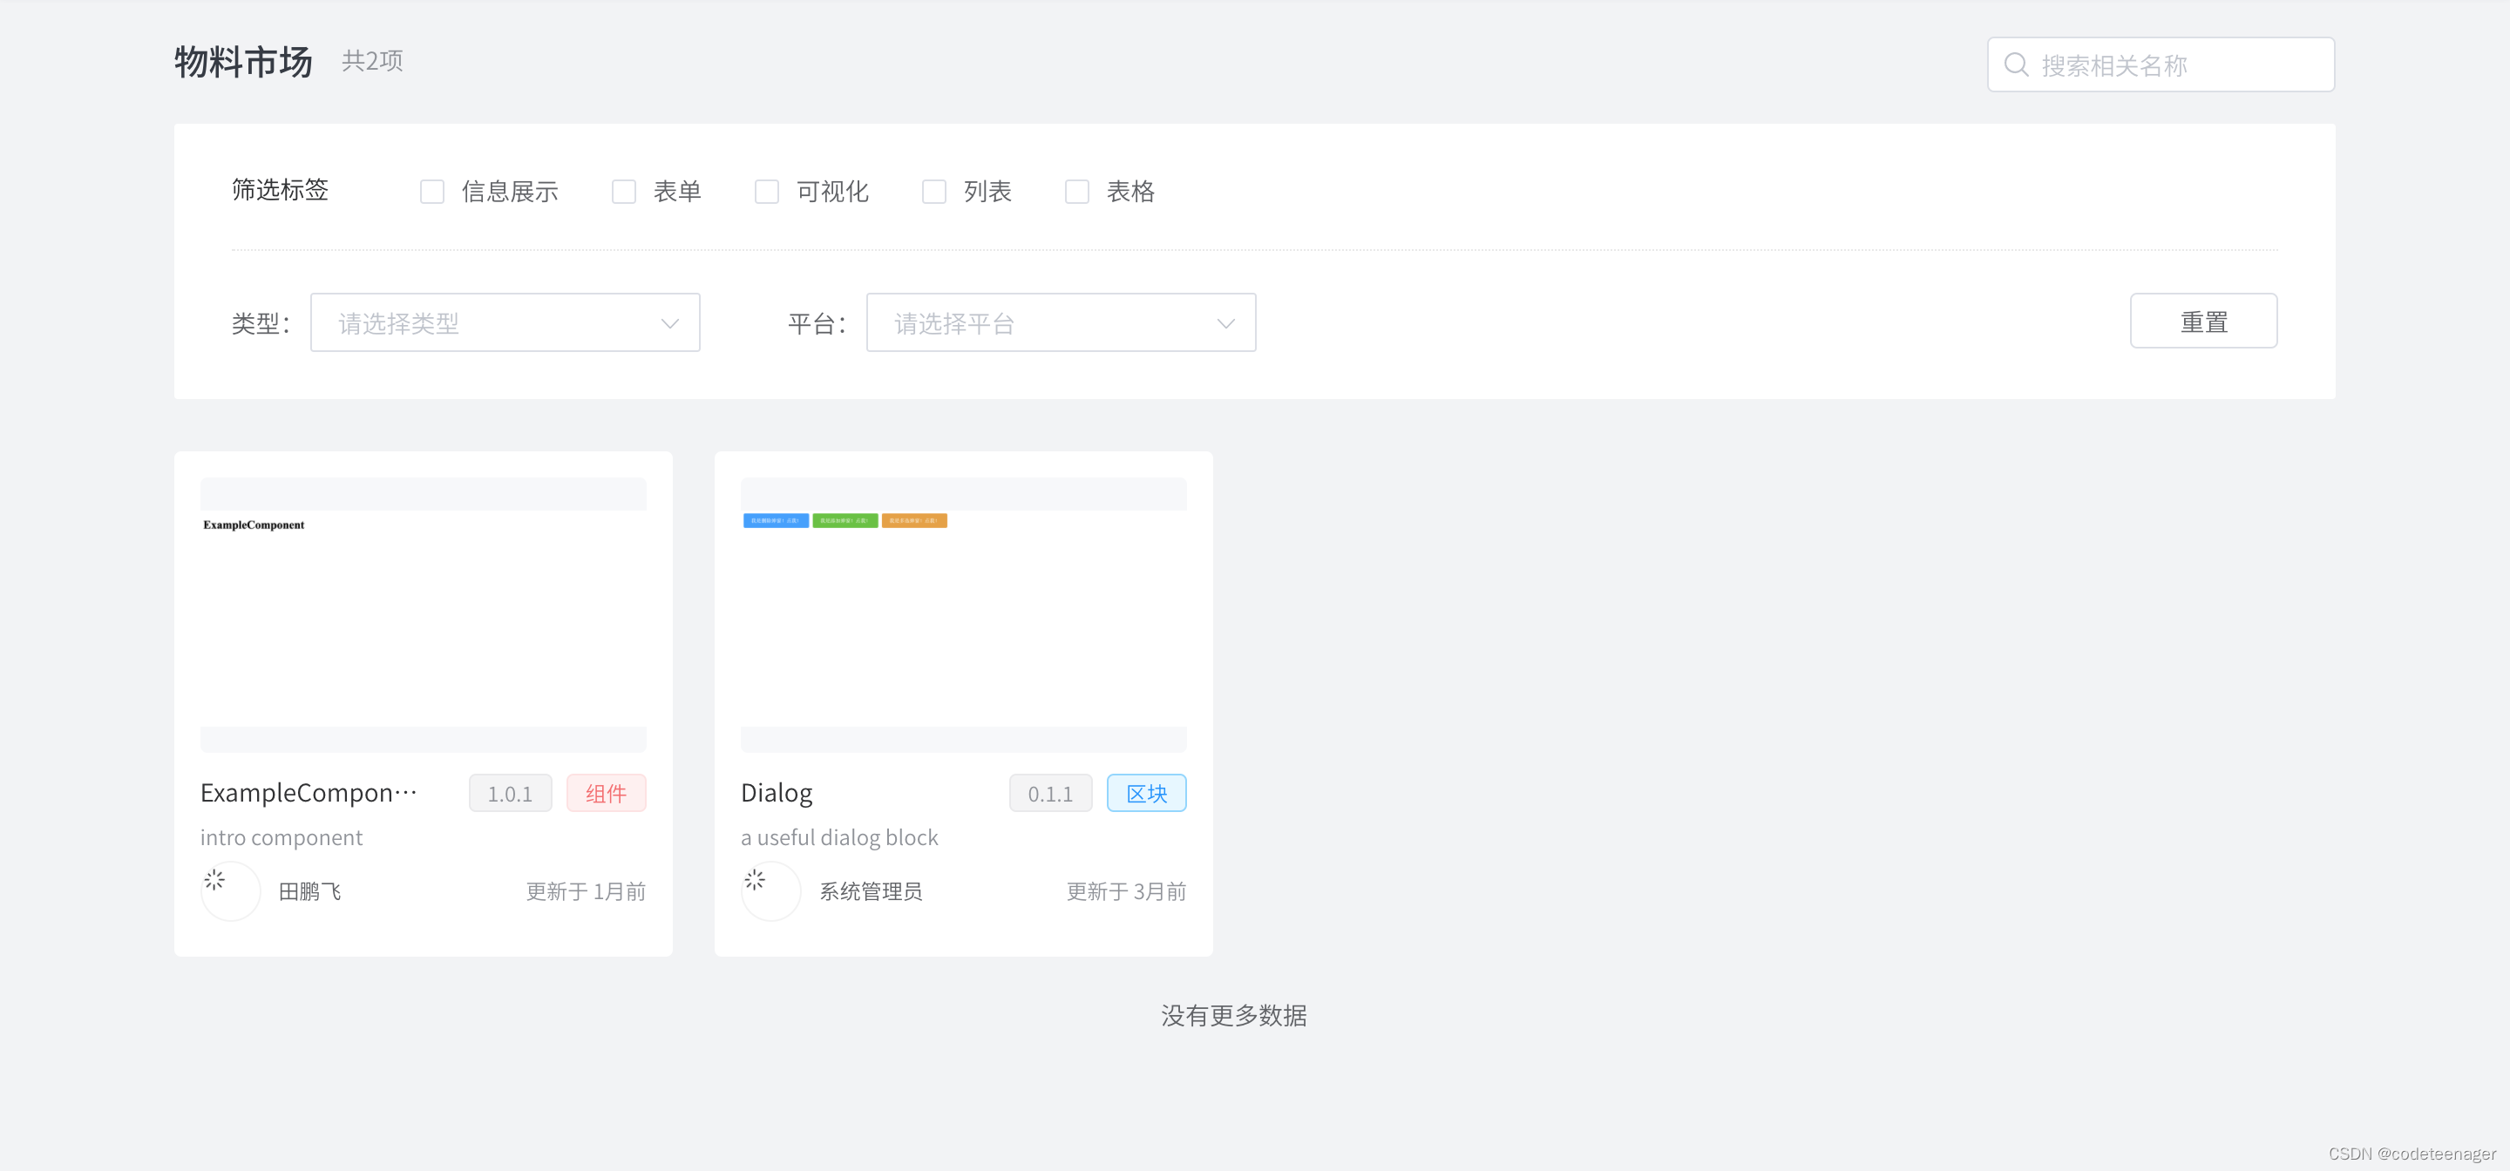
Task: Click the chevron arrow on the type selector
Action: (x=669, y=322)
